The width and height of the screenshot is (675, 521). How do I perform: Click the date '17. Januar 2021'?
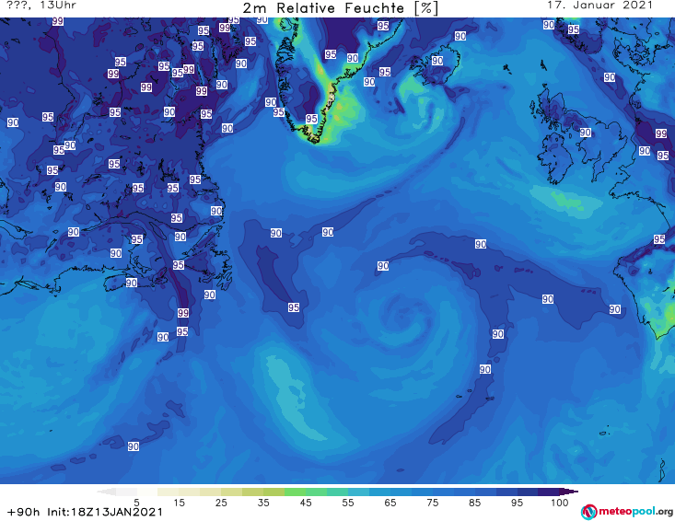[x=599, y=6]
